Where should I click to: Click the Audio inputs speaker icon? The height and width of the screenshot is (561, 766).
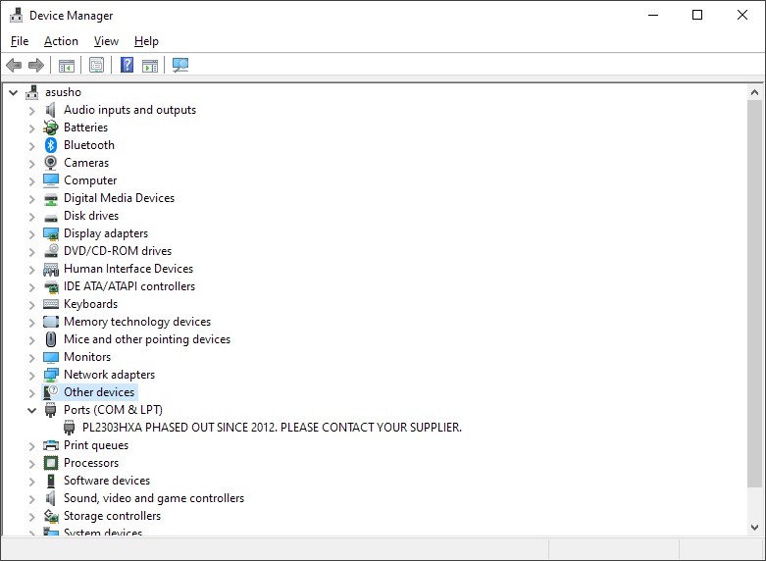51,110
